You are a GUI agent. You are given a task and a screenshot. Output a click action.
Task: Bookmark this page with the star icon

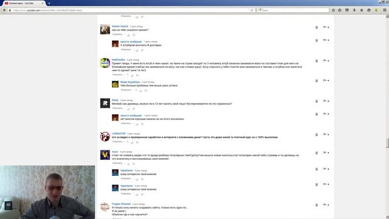pos(334,10)
